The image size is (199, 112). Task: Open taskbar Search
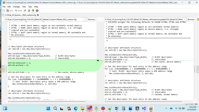55,109
